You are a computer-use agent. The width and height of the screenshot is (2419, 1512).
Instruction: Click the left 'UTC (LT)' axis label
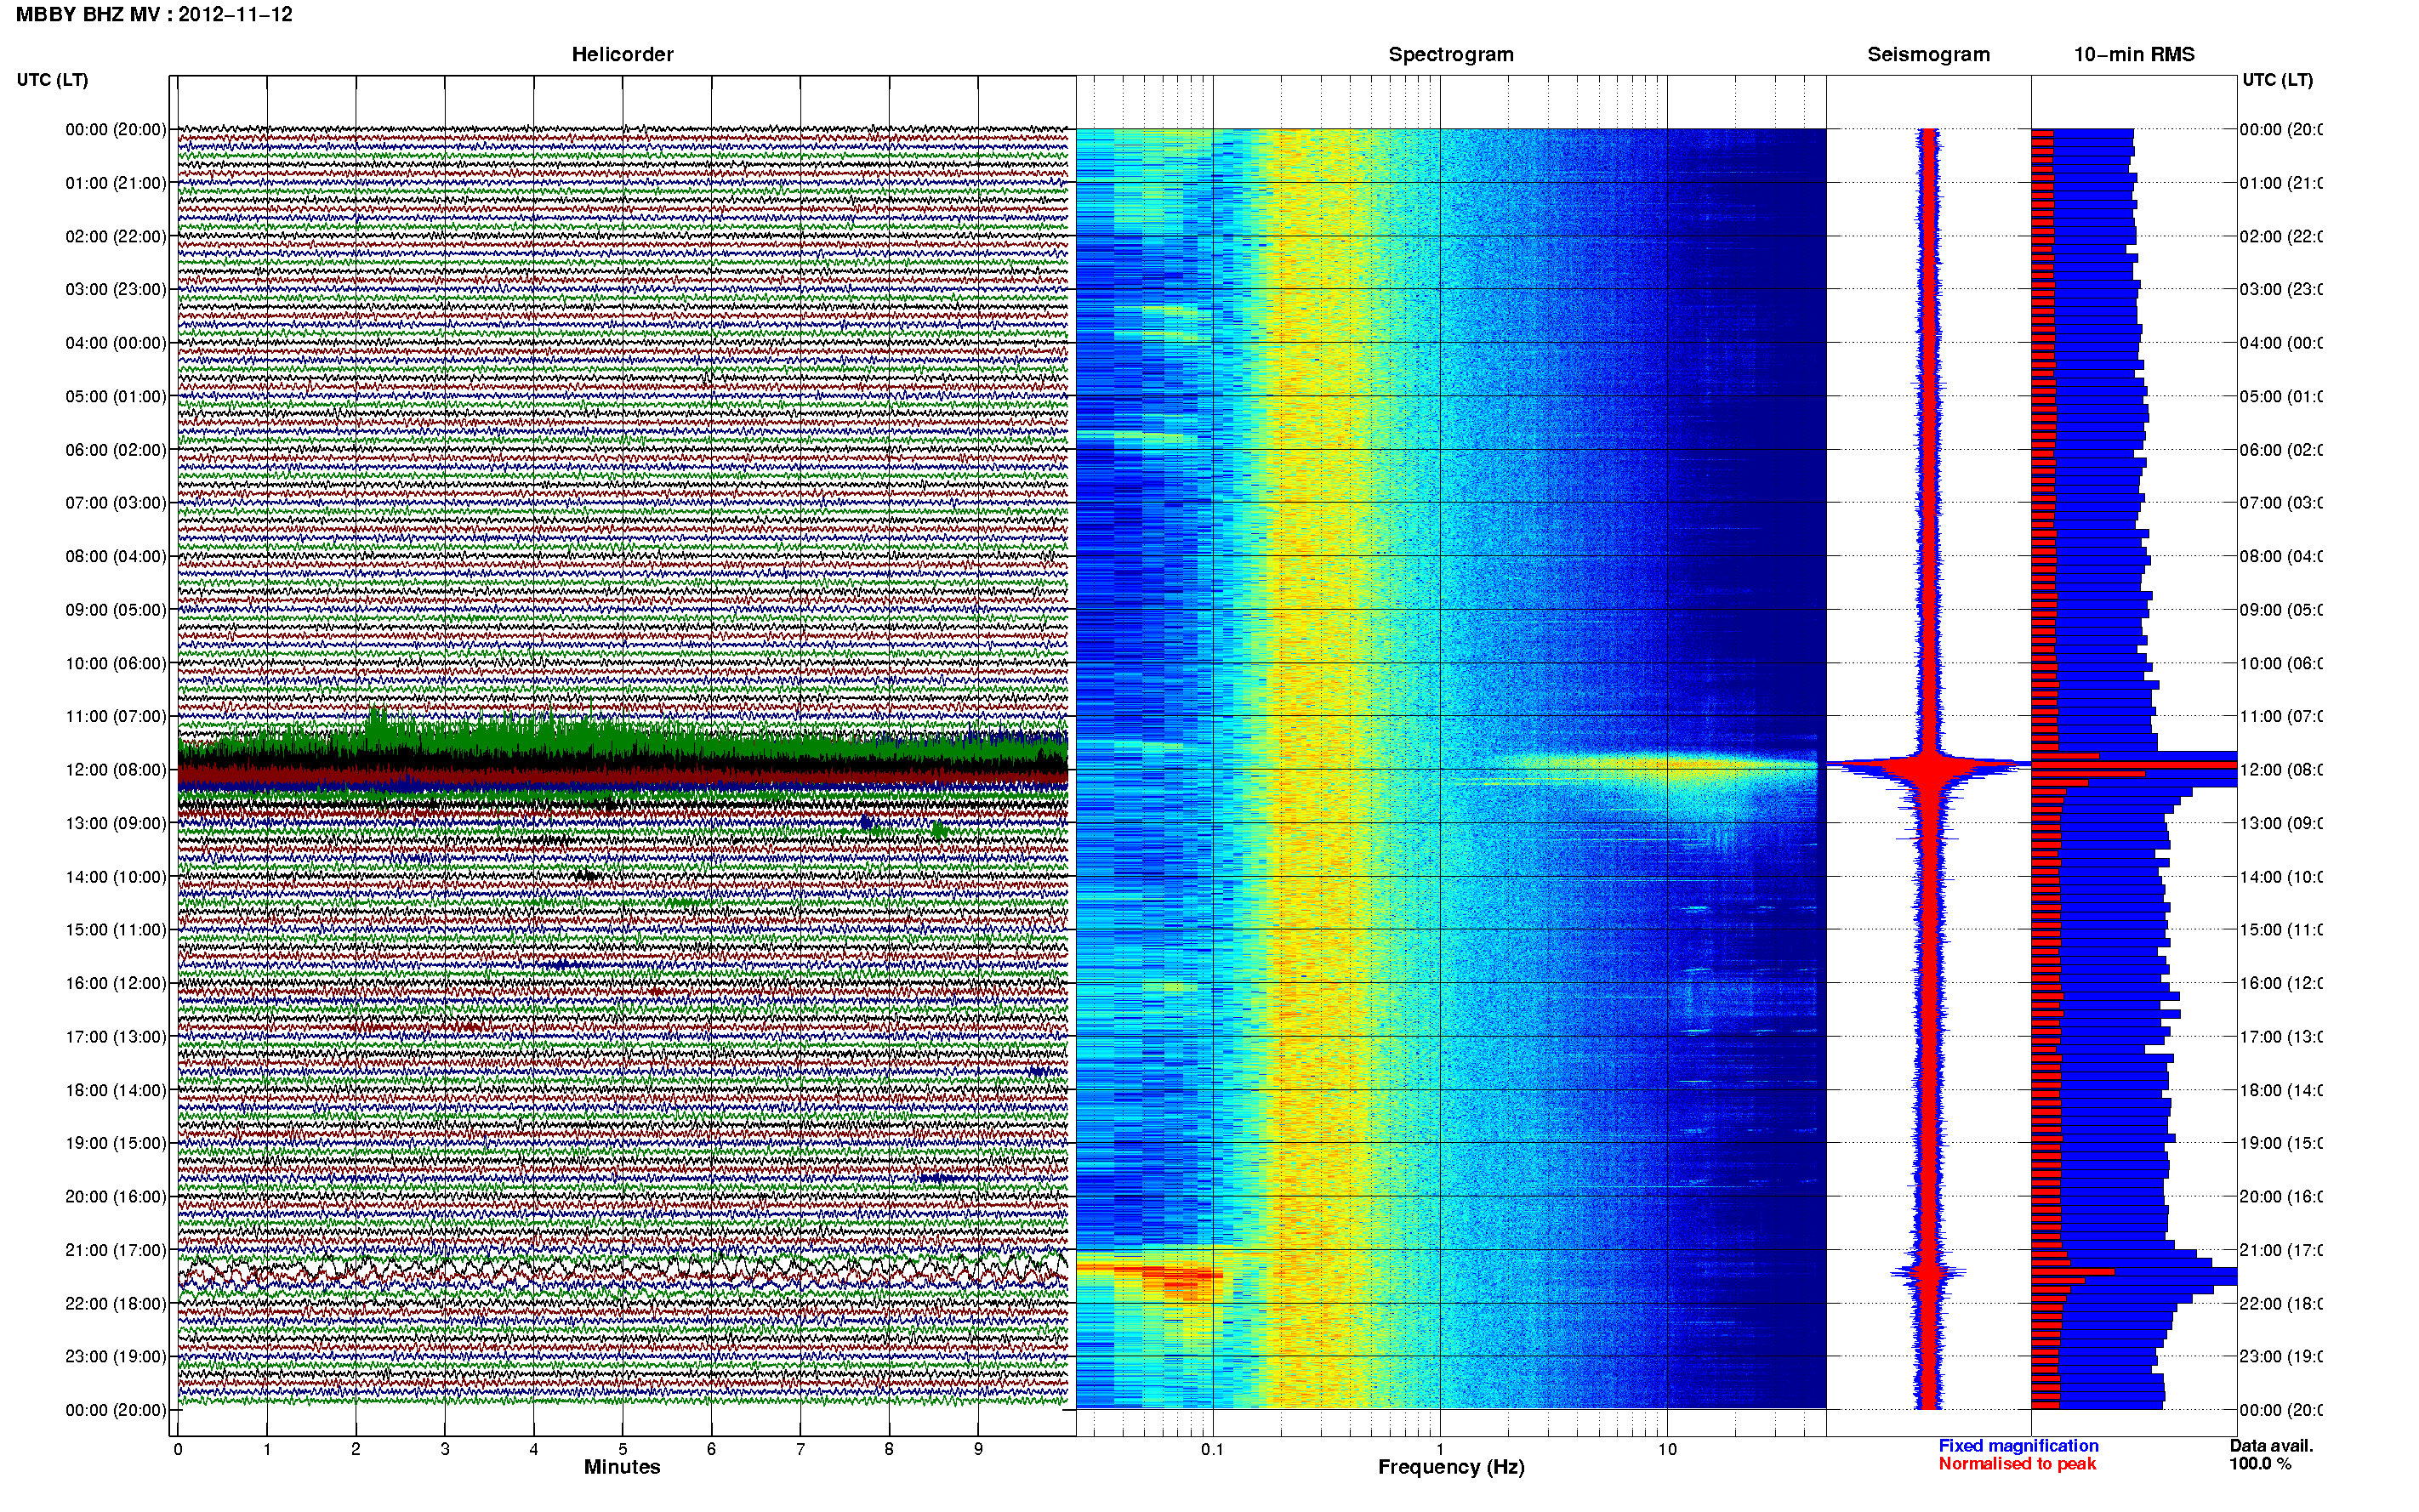click(52, 80)
